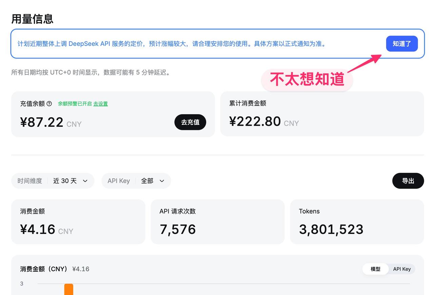Switch the chart to 模型 view
Screen dimensions: 434x295
(x=375, y=269)
